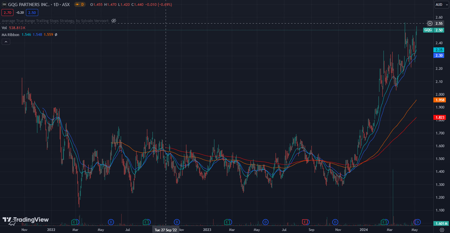This screenshot has height=233, width=450.
Task: Click the Tue 27 Sep '22 date label
Action: (166, 230)
